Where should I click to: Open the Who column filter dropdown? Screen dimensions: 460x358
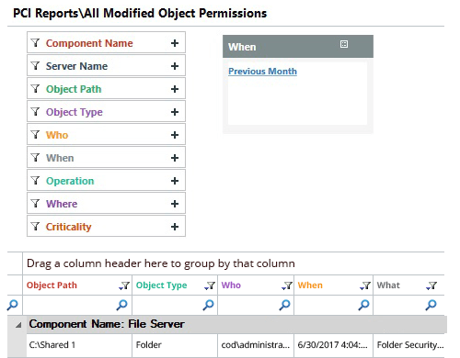click(x=287, y=285)
